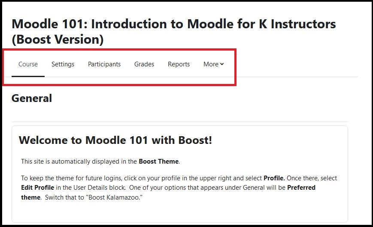
Task: Click the Welcome to Moodle 101 heading
Action: (115, 140)
